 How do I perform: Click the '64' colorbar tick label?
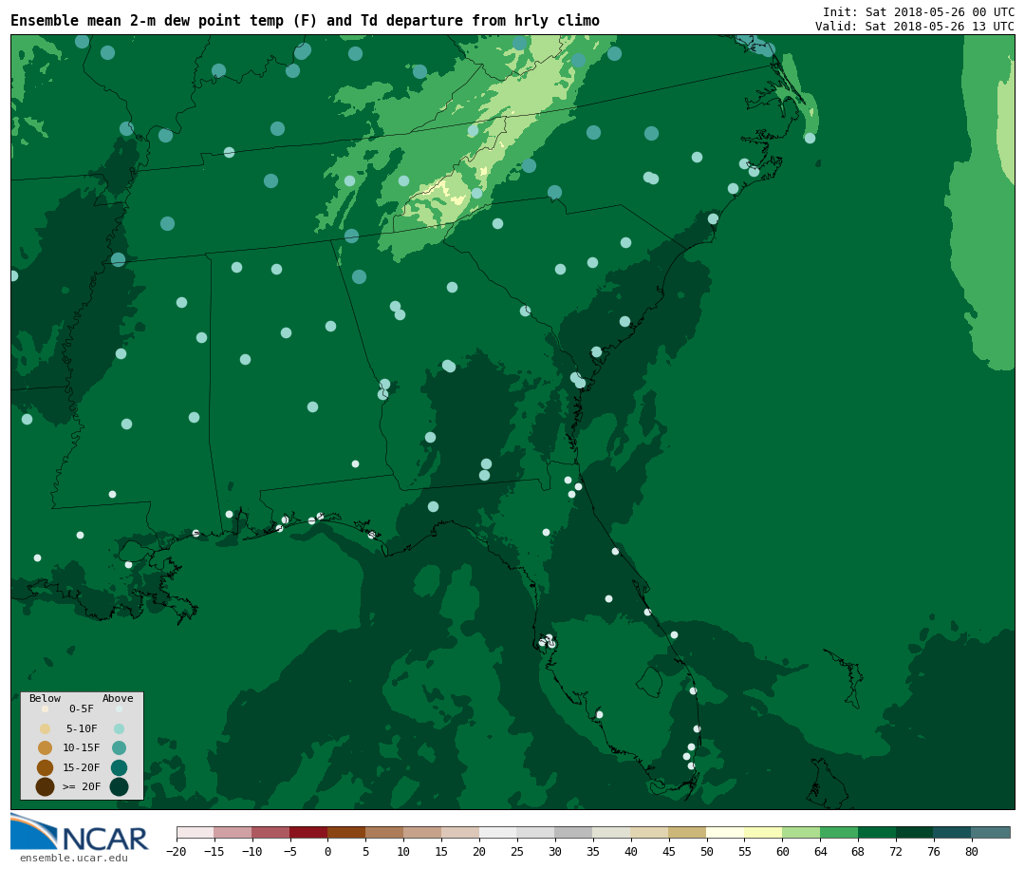[821, 851]
